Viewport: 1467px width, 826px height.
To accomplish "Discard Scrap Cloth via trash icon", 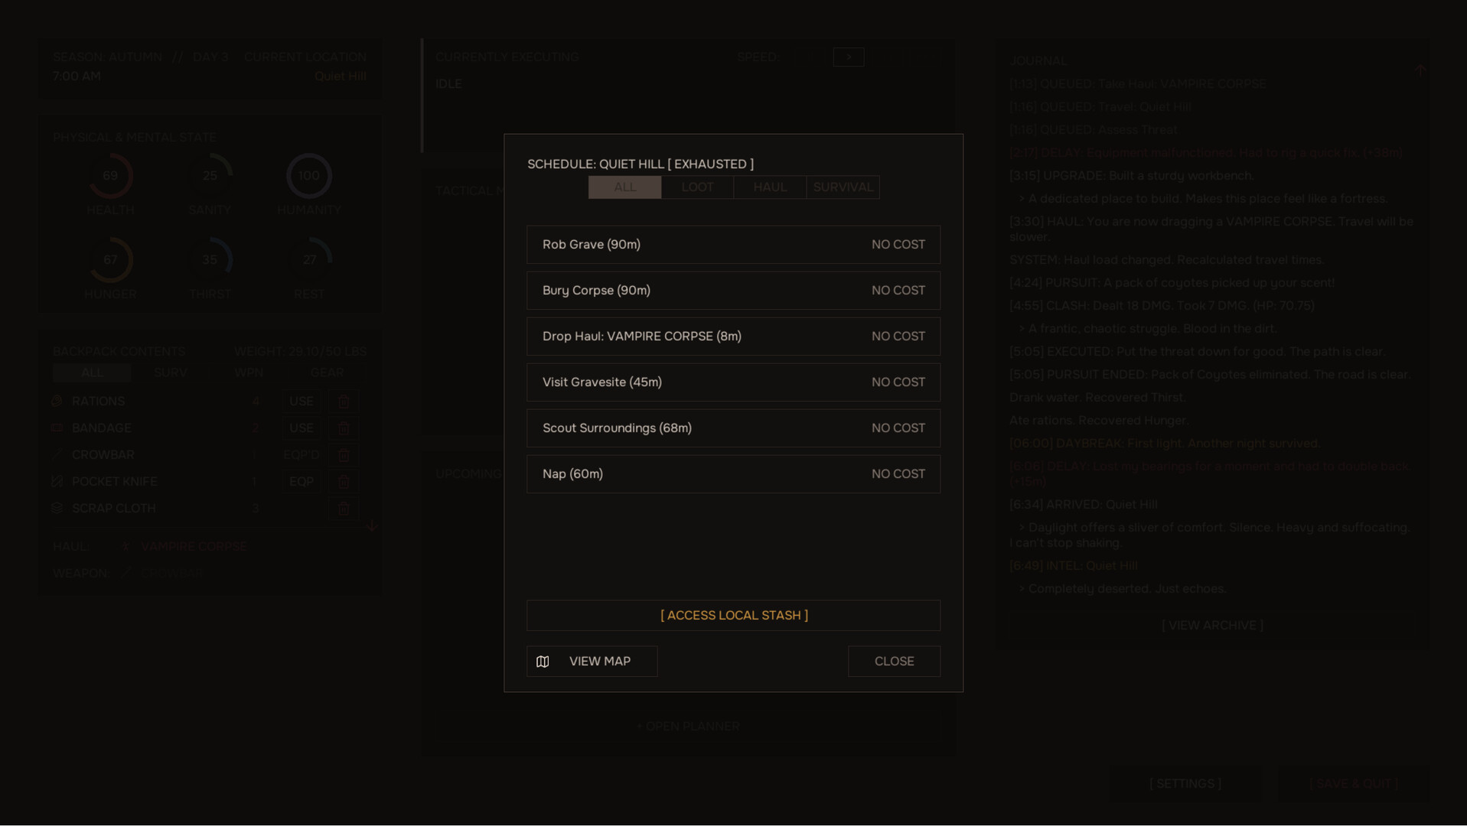I will tap(344, 509).
